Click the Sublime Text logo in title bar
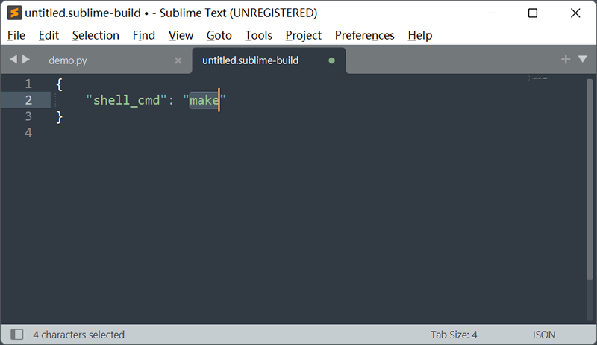This screenshot has width=597, height=345. coord(14,13)
